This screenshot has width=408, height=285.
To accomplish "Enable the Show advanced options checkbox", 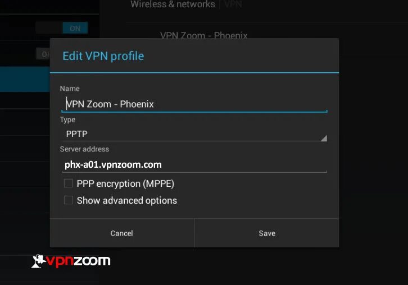I will point(68,200).
